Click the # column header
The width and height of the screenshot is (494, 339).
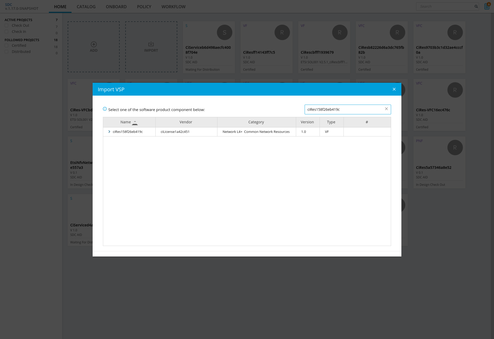coord(367,122)
